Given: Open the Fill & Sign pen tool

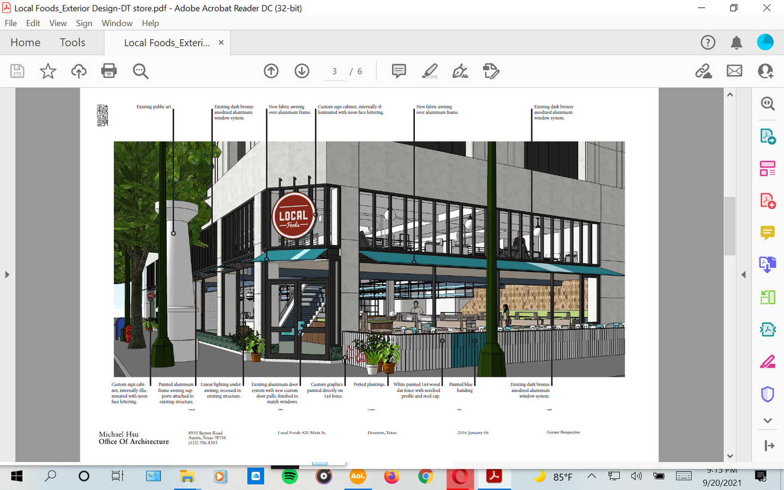Looking at the screenshot, I should pos(460,71).
